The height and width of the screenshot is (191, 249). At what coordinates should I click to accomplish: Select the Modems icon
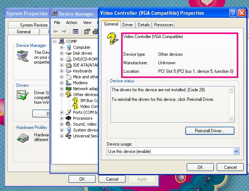point(69,83)
